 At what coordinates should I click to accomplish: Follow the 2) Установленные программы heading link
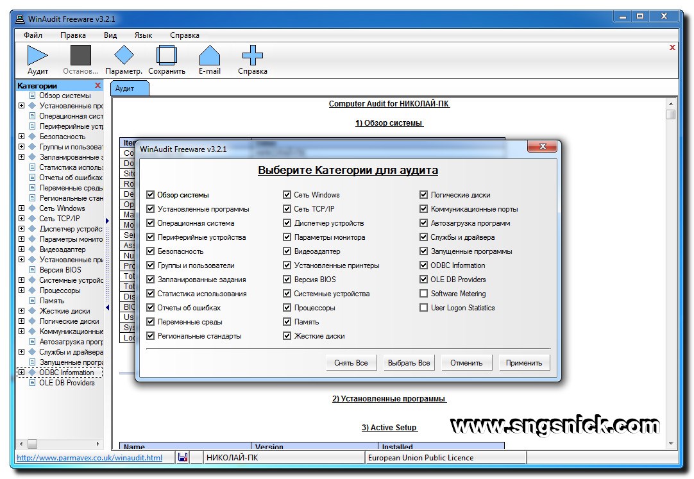(x=389, y=398)
